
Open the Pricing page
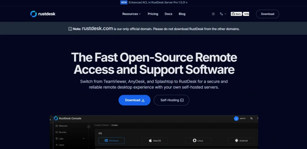[x=153, y=14]
